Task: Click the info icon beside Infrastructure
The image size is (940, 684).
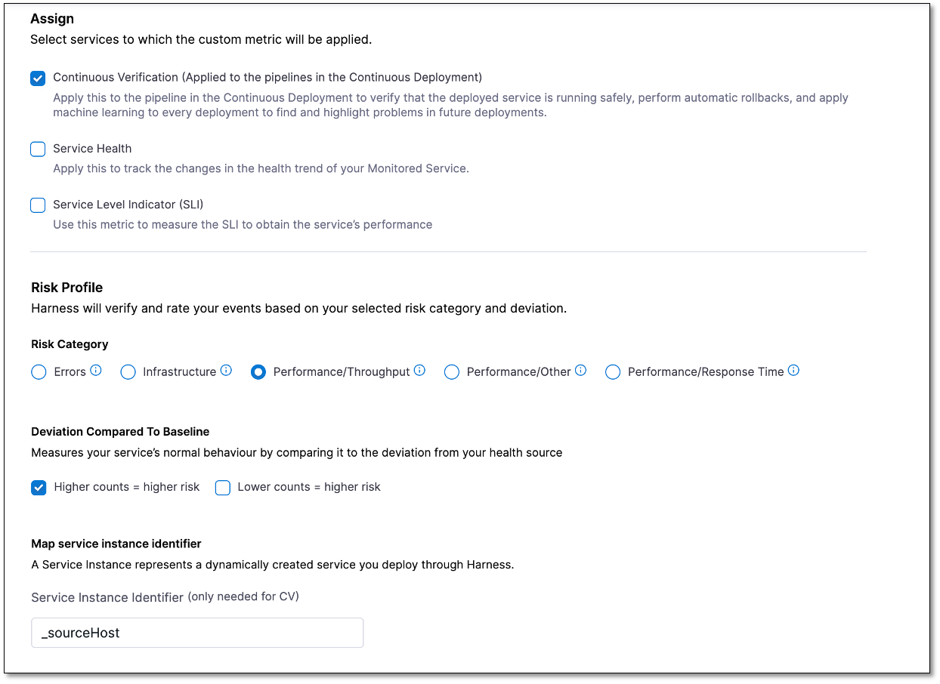Action: 226,371
